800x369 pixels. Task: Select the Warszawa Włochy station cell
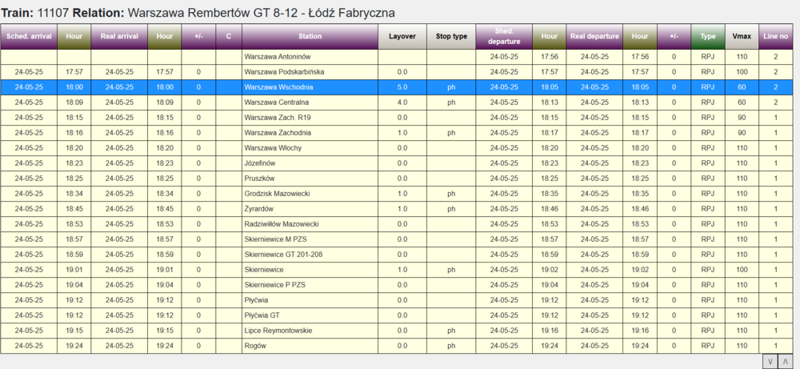coord(310,148)
